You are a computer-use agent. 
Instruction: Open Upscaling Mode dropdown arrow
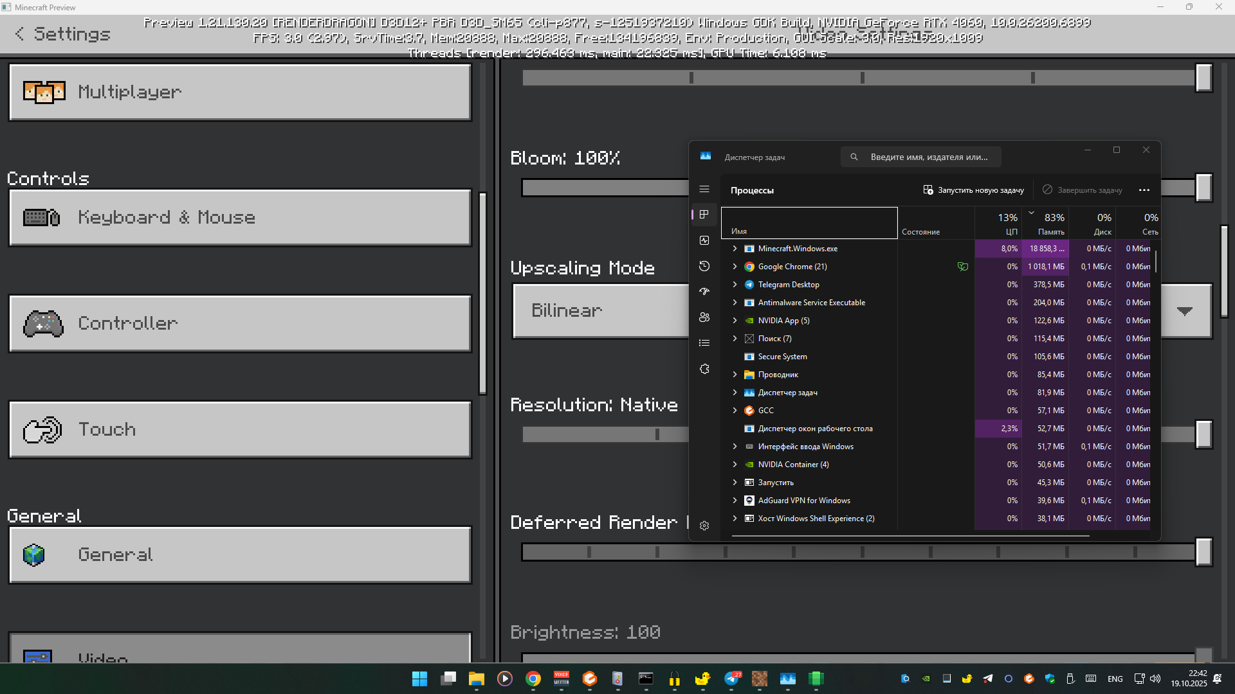pyautogui.click(x=1185, y=311)
